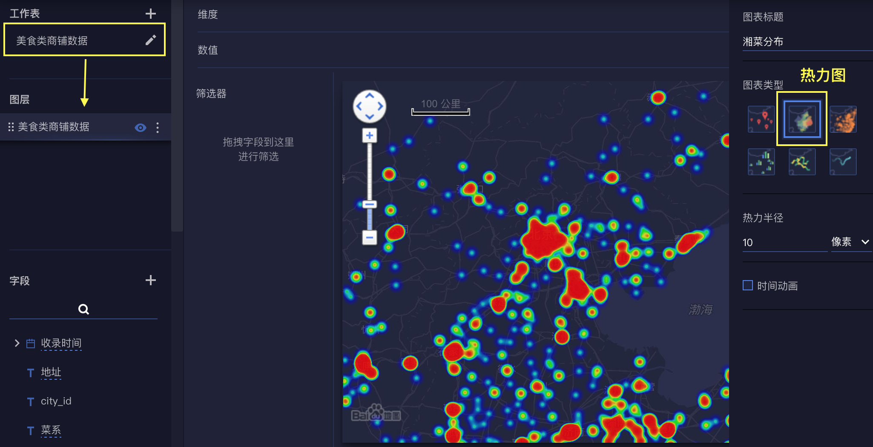Choose the marker pin scatter chart type
This screenshot has width=873, height=447.
pos(761,119)
